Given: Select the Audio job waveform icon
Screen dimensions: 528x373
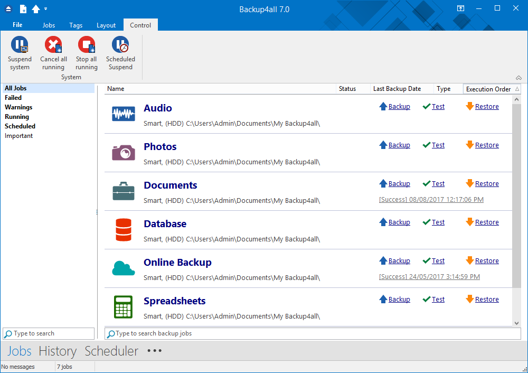Looking at the screenshot, I should [124, 114].
